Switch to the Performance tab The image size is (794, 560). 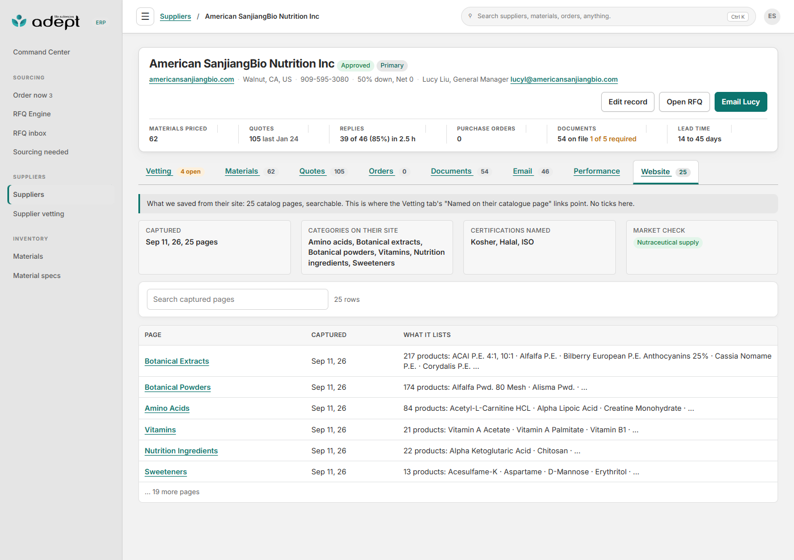point(597,171)
